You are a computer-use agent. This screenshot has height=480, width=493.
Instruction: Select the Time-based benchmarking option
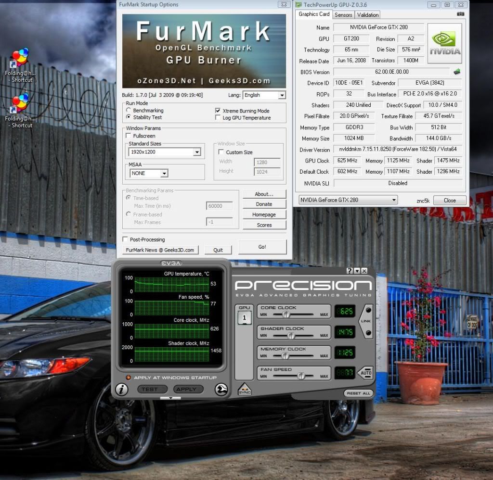128,198
